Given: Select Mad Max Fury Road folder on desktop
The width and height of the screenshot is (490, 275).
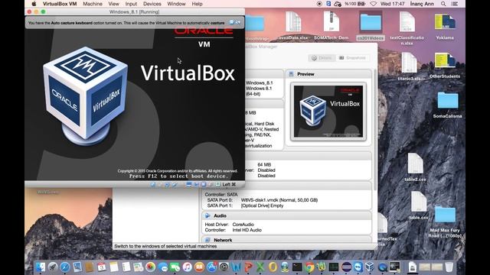Looking at the screenshot, I should click(x=445, y=222).
